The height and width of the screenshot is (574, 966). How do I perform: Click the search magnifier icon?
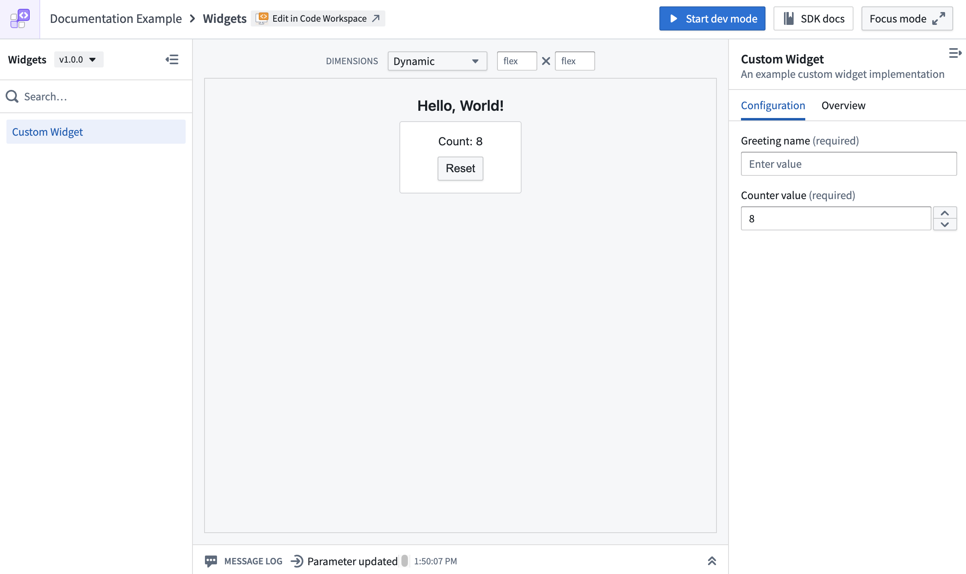(12, 96)
